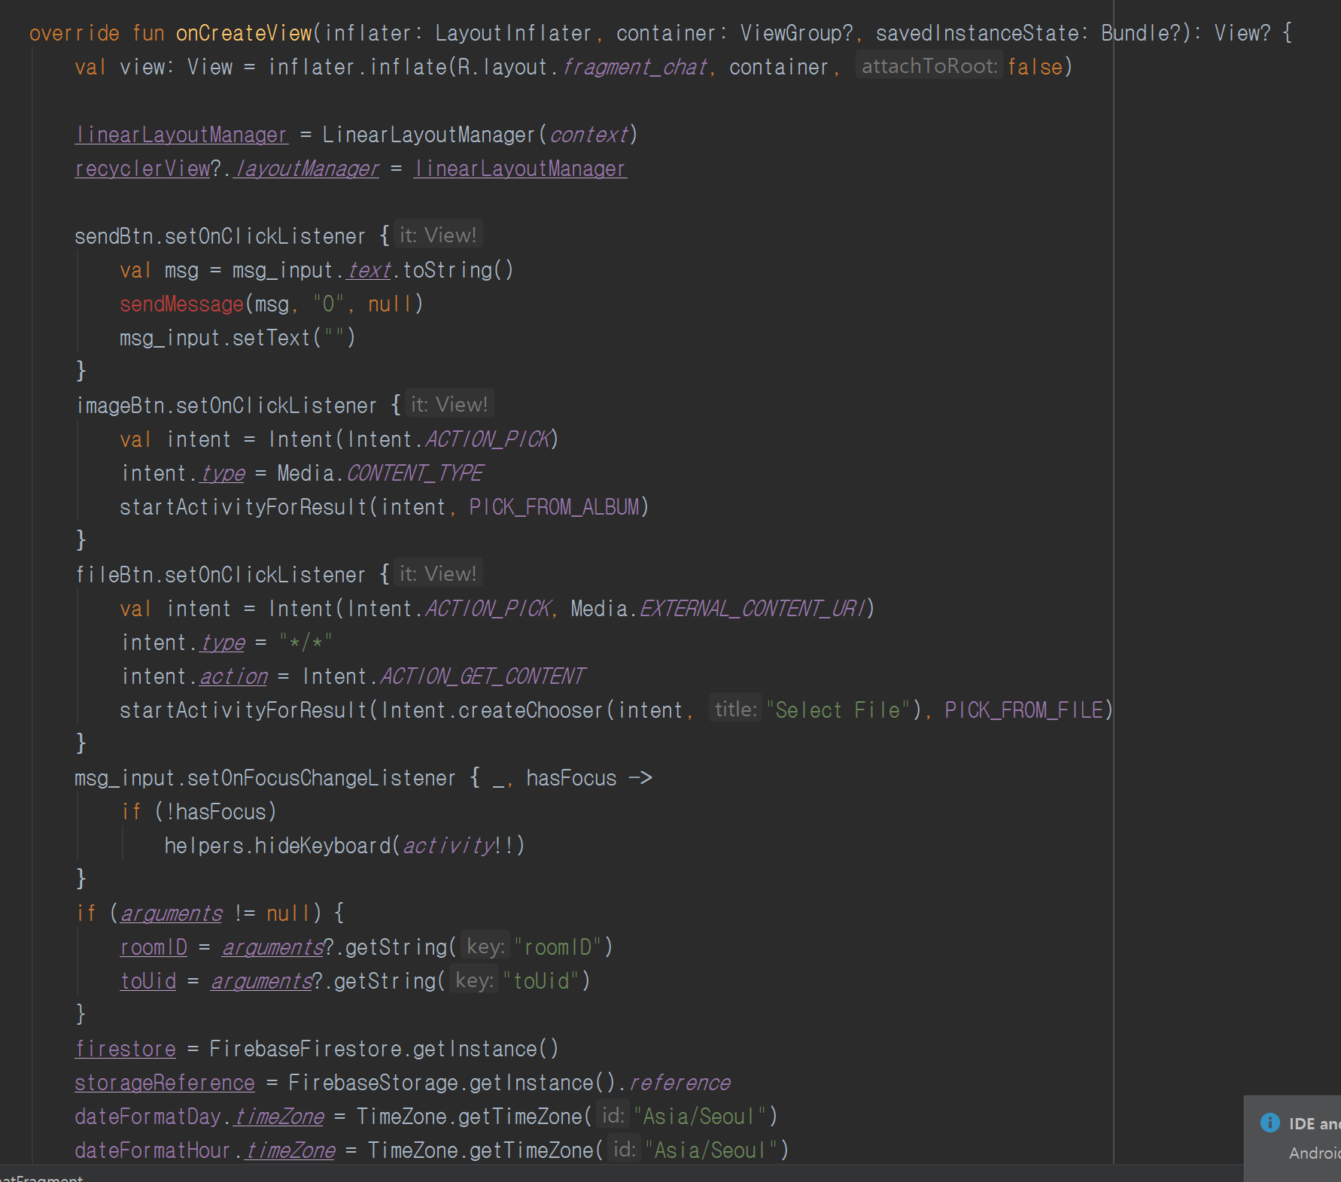
Task: Click the "id:" hint on the dateFormatHour line
Action: [624, 1150]
